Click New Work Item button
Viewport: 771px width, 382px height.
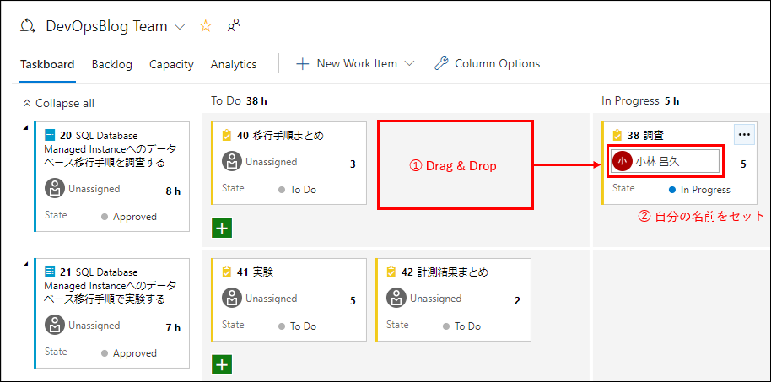[355, 63]
